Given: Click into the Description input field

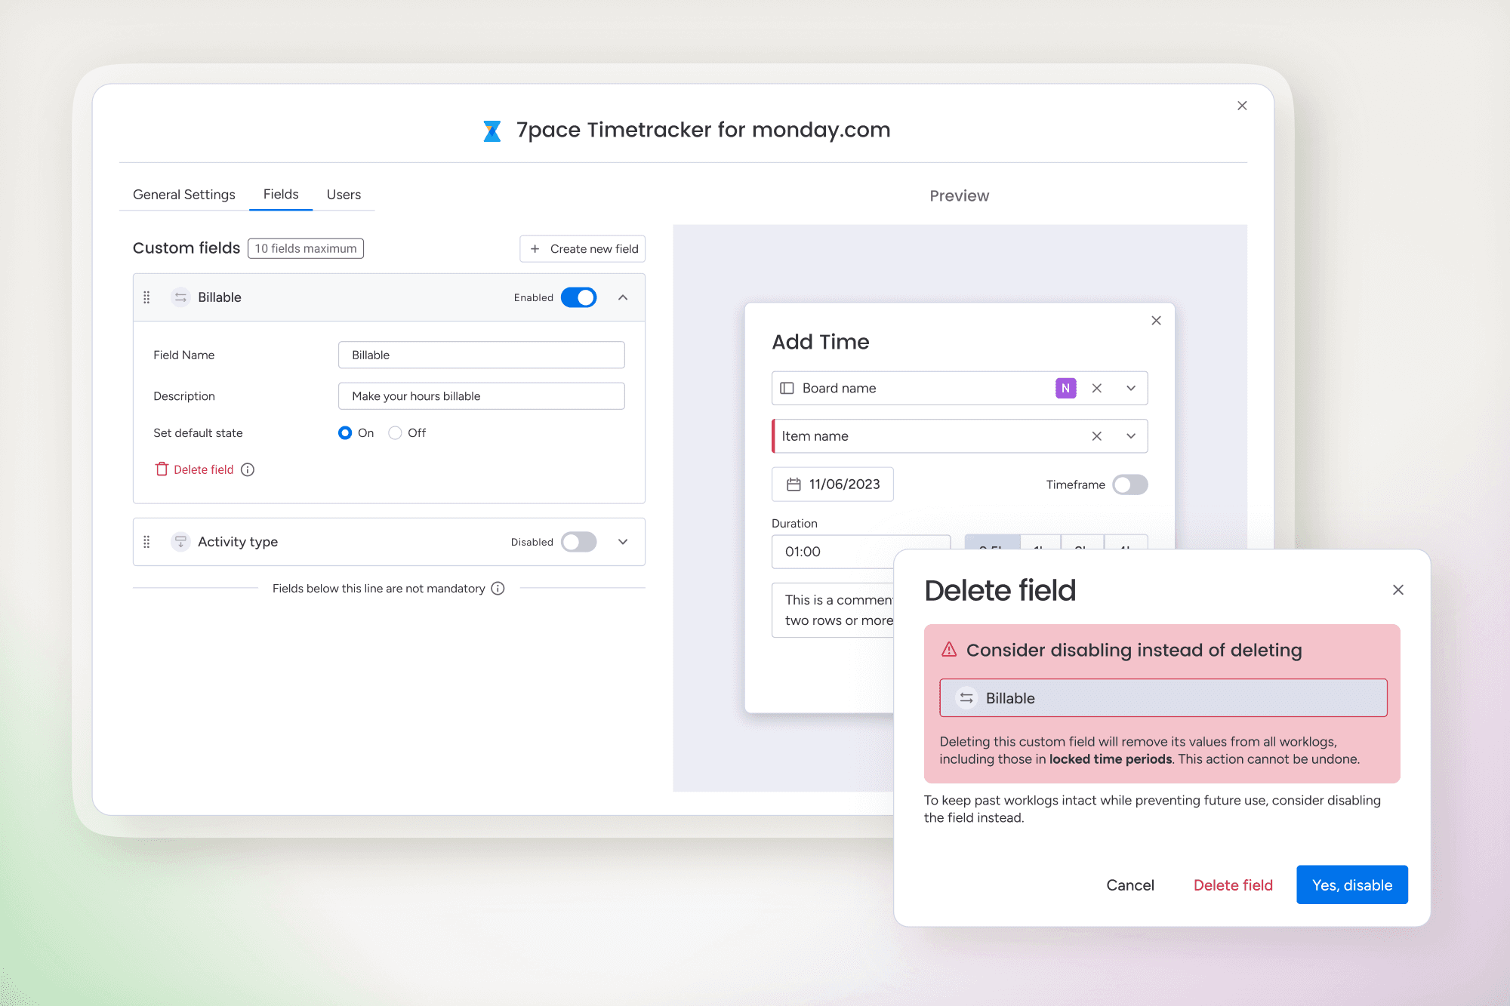Looking at the screenshot, I should coord(481,396).
